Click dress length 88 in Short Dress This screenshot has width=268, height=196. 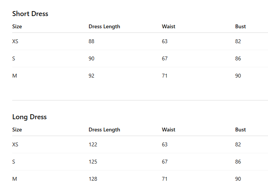pyautogui.click(x=92, y=41)
